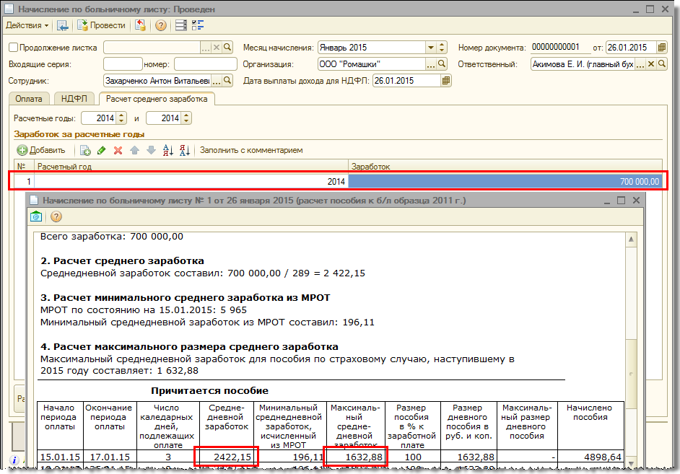Sort earnings rows ascending with A-Я icon
The height and width of the screenshot is (474, 680).
pos(168,150)
